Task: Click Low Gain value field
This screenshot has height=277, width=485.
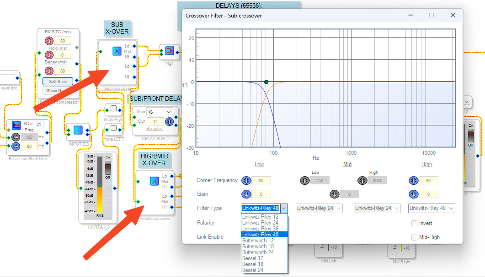Action: pos(261,194)
